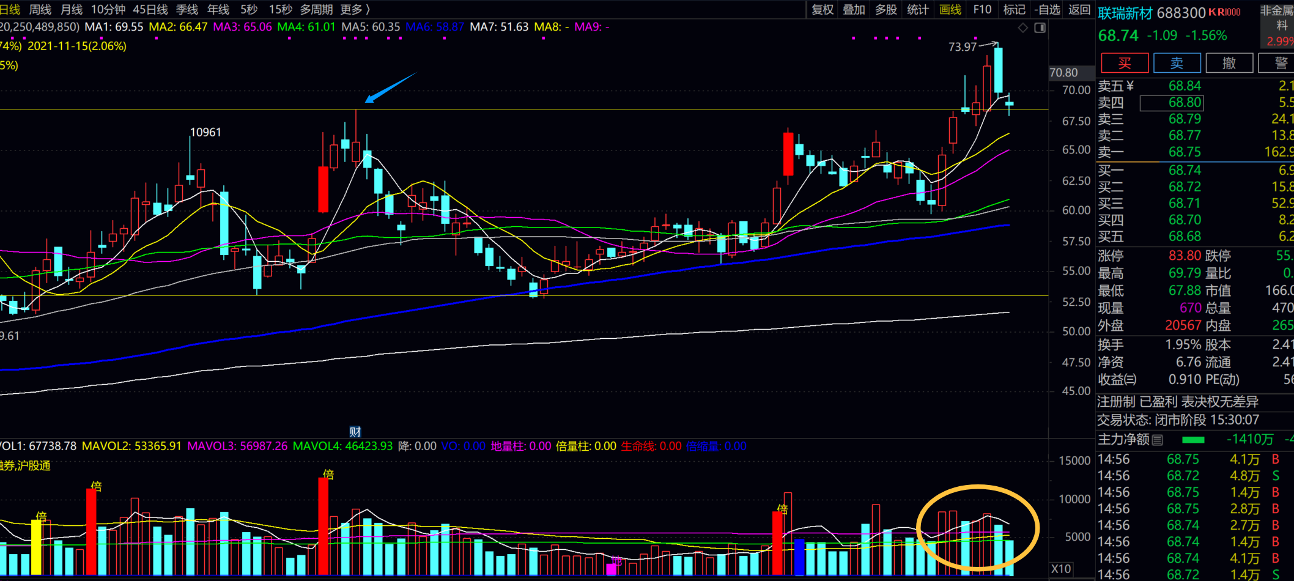Toggle the side panel layout icon
This screenshot has width=1294, height=581.
click(x=1040, y=28)
